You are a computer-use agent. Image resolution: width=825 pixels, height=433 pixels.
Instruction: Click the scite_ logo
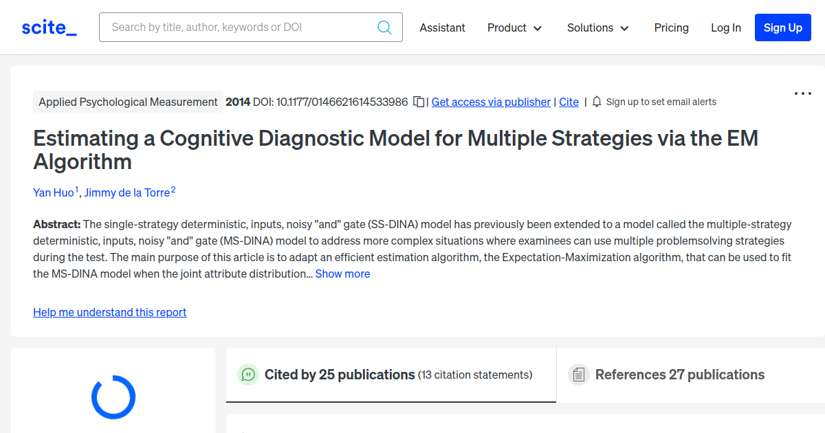tap(48, 27)
